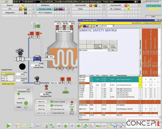Screen dimensions: 162x129
Task: Click the Main Gas control valve symbol
Action: 37,81
